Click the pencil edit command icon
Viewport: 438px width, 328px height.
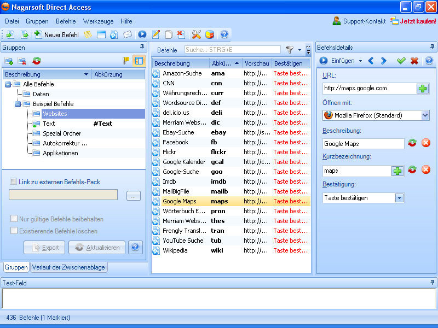[x=156, y=34]
